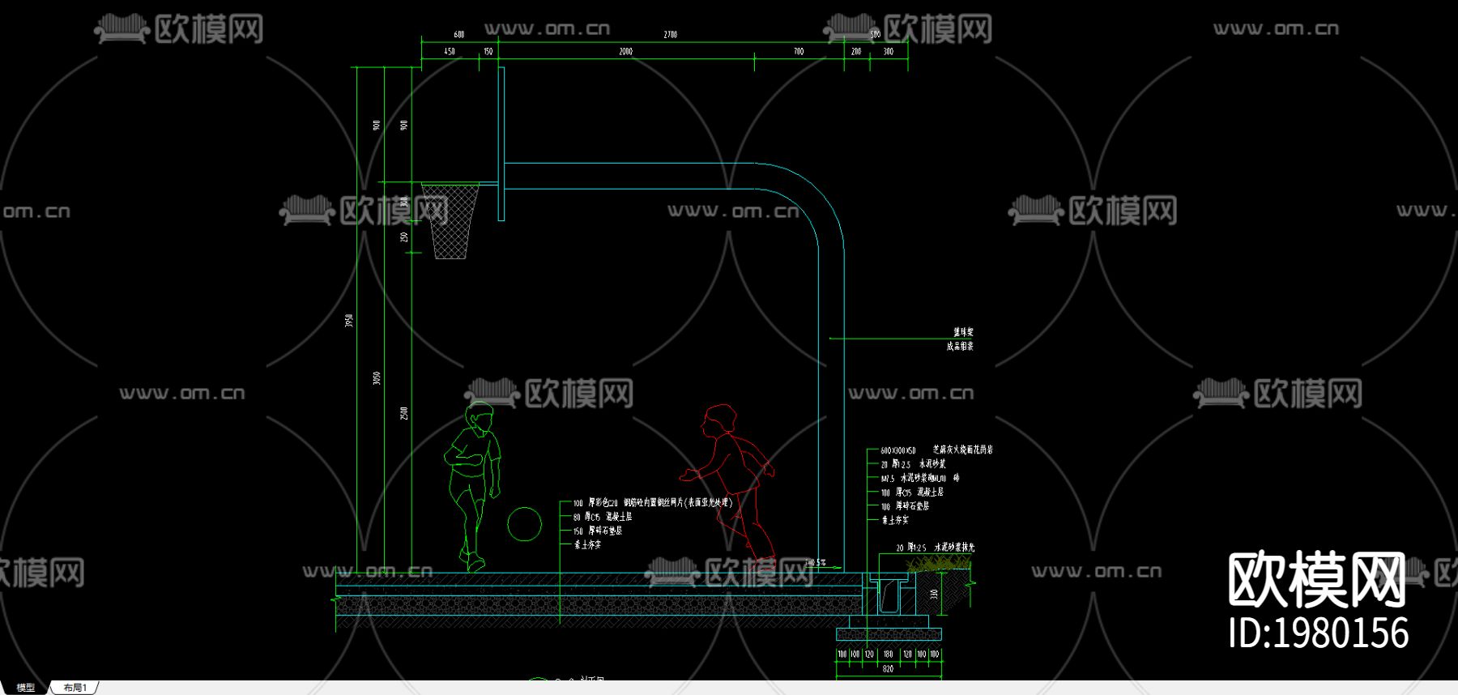Switch to the 模型 tab
1458x695 pixels.
pyautogui.click(x=26, y=688)
